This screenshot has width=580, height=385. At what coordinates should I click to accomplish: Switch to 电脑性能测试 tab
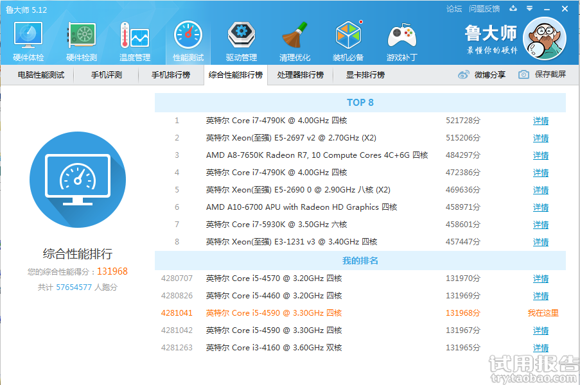point(41,75)
